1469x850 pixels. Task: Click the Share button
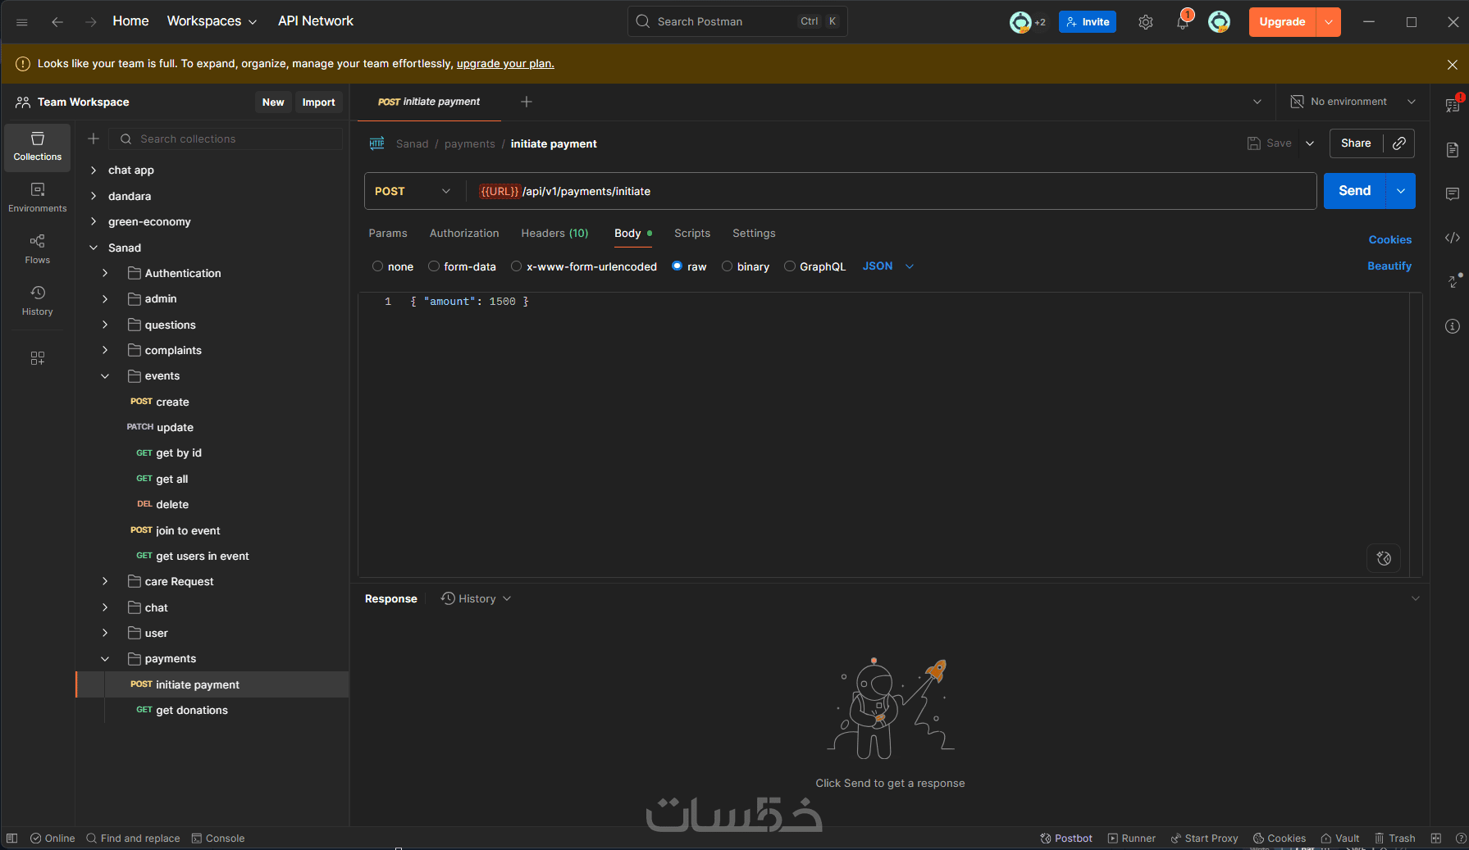[x=1356, y=143]
